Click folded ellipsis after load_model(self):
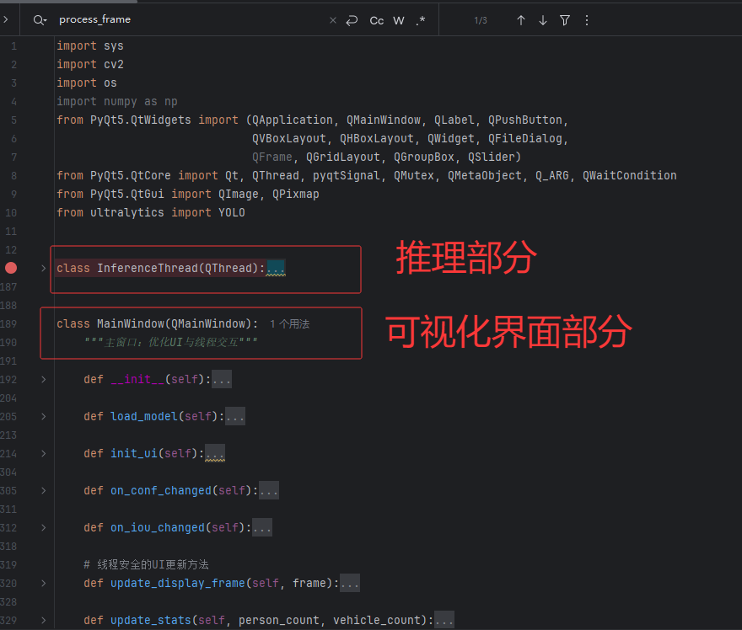 (235, 416)
